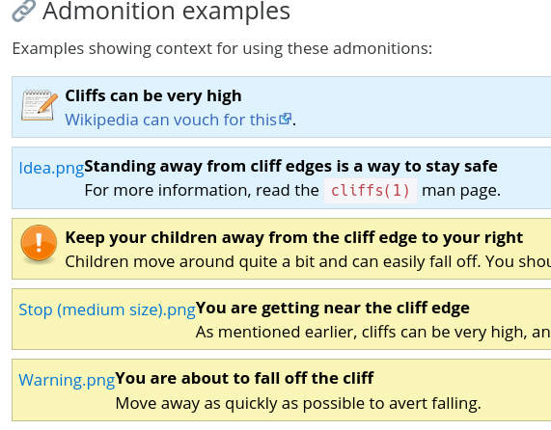This screenshot has height=430, width=551.
Task: Open the Stop (medium size).png link
Action: coord(107,309)
